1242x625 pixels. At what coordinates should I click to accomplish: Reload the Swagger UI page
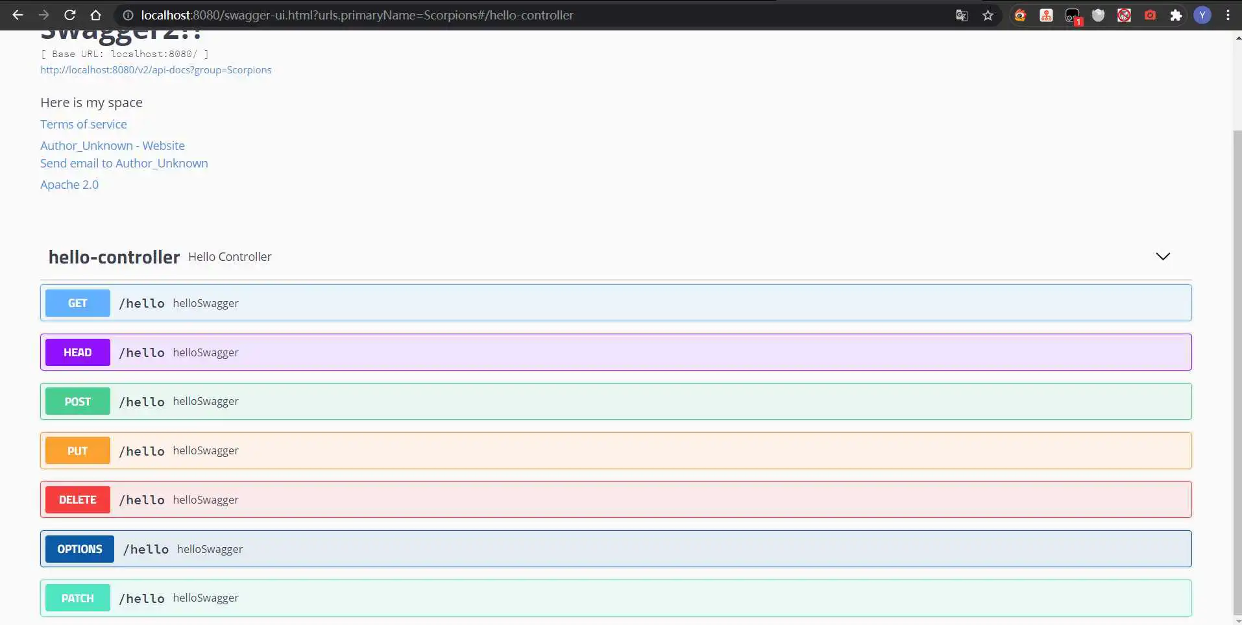[x=70, y=15]
